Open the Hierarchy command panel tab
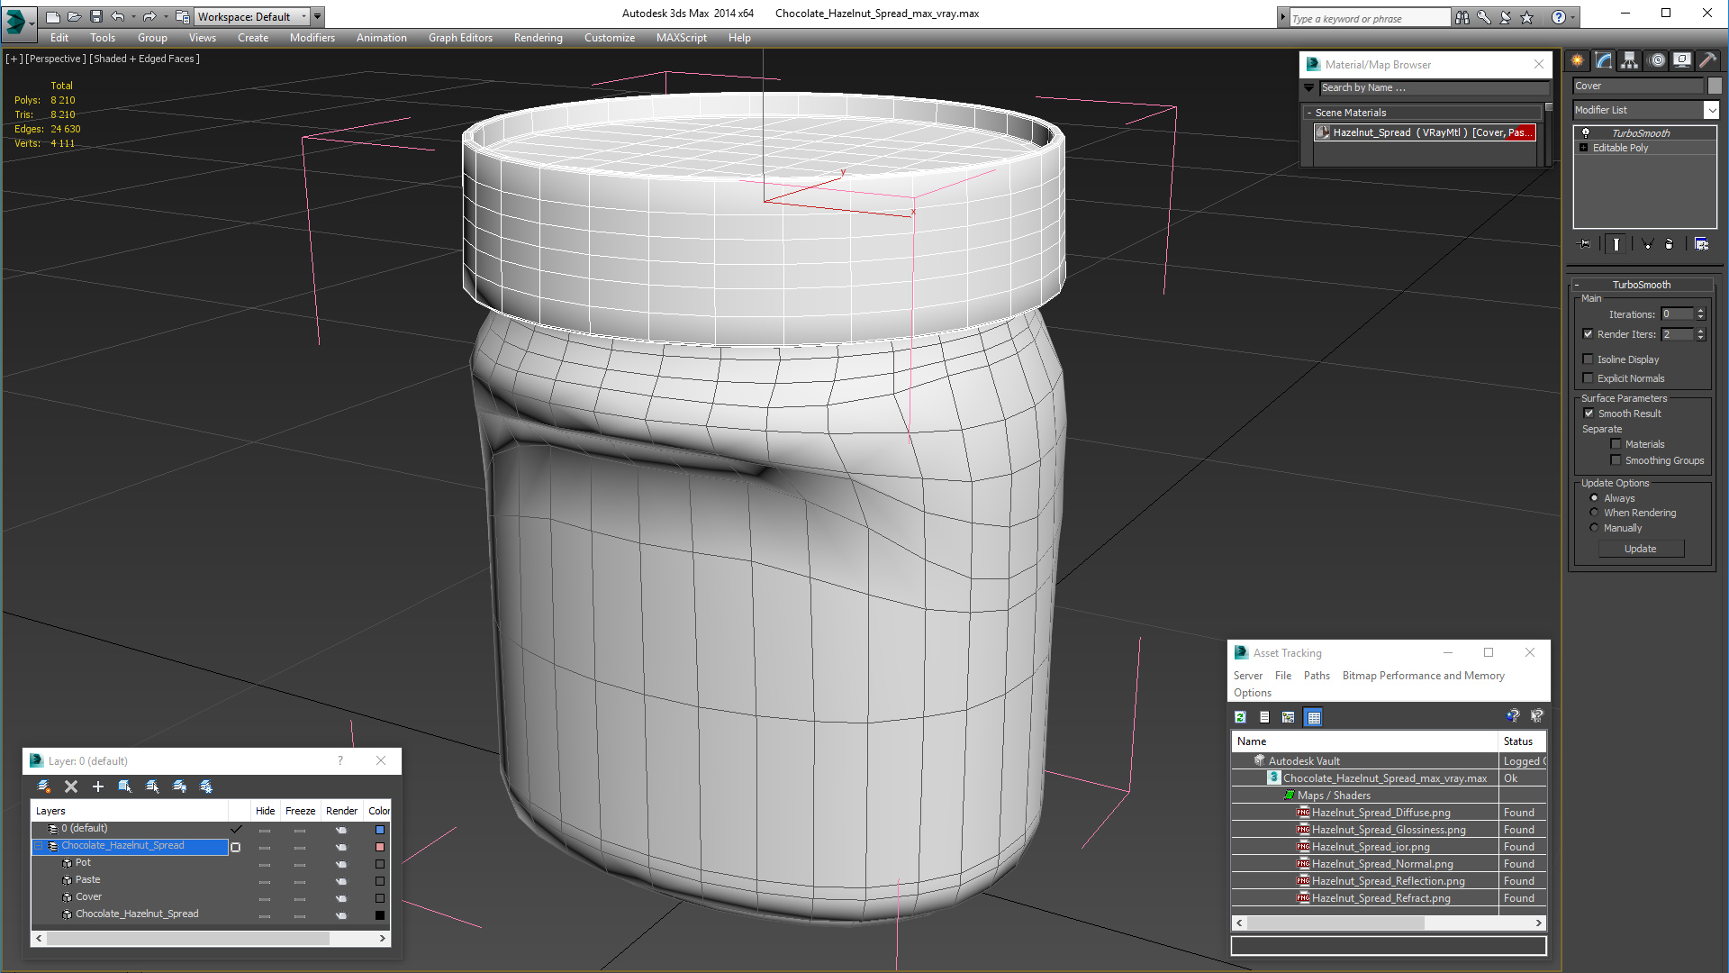 tap(1630, 60)
